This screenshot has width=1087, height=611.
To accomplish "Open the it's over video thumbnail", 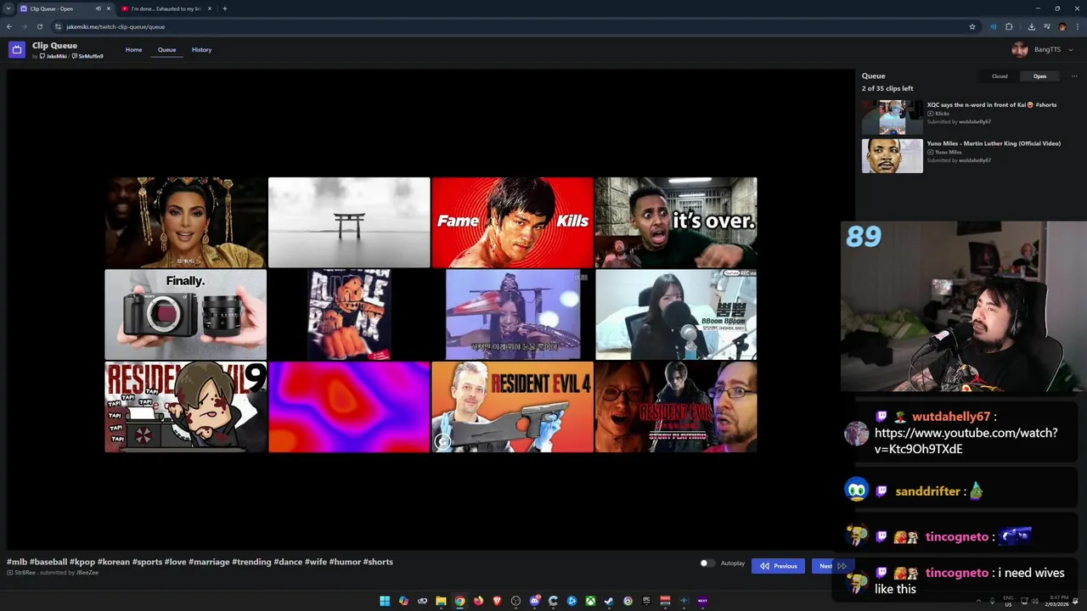I will point(676,222).
